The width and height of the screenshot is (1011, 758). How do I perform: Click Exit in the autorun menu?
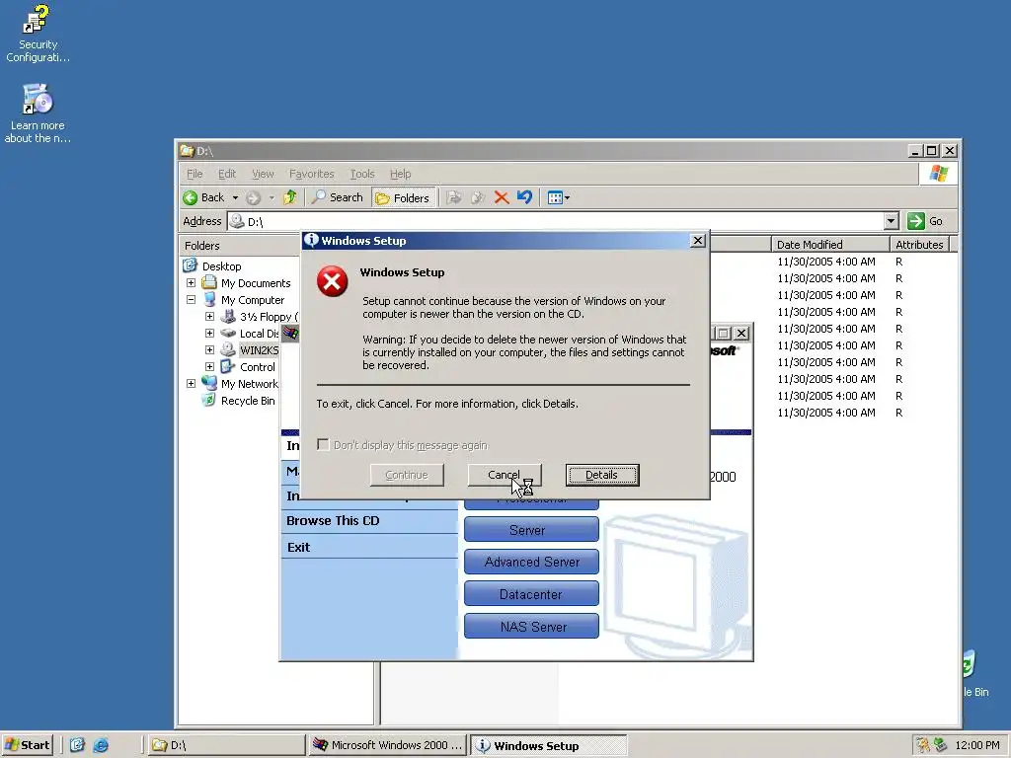coord(298,547)
